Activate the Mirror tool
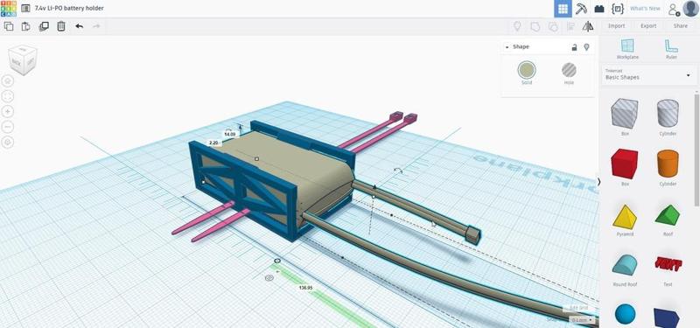Viewport: 700px width, 328px height. point(588,26)
